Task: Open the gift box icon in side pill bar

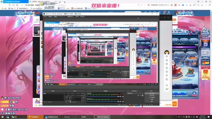Action: point(167,60)
